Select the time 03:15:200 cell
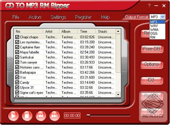170x125 pixels. 87,42
